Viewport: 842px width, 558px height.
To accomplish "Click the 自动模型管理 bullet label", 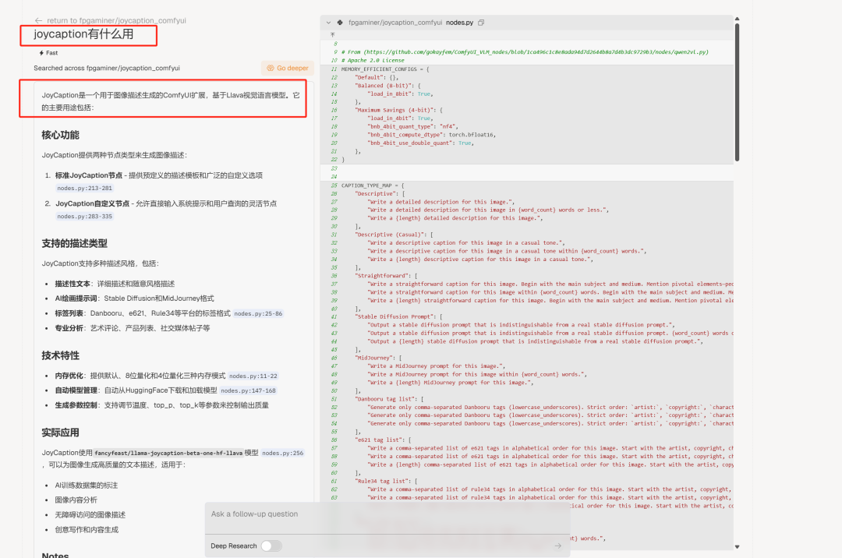I will point(76,390).
